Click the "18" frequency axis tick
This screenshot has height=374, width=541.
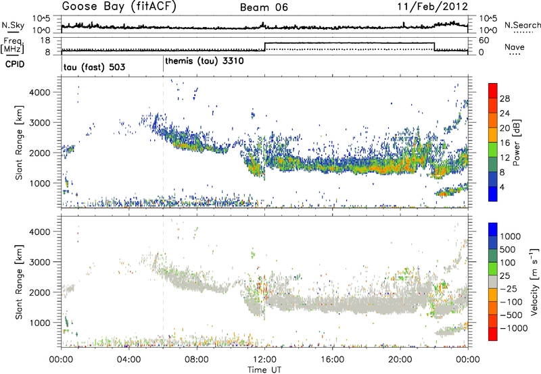[x=45, y=41]
